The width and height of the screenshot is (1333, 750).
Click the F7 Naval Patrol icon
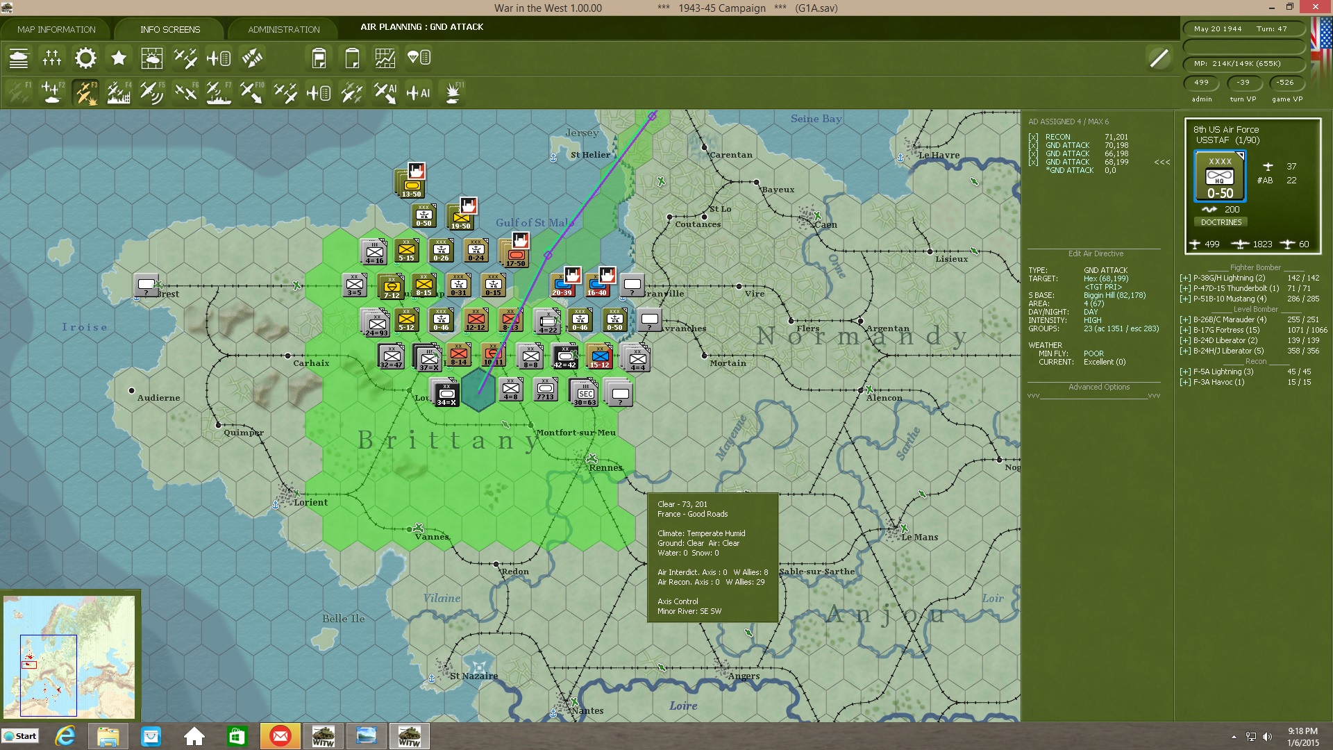click(218, 92)
